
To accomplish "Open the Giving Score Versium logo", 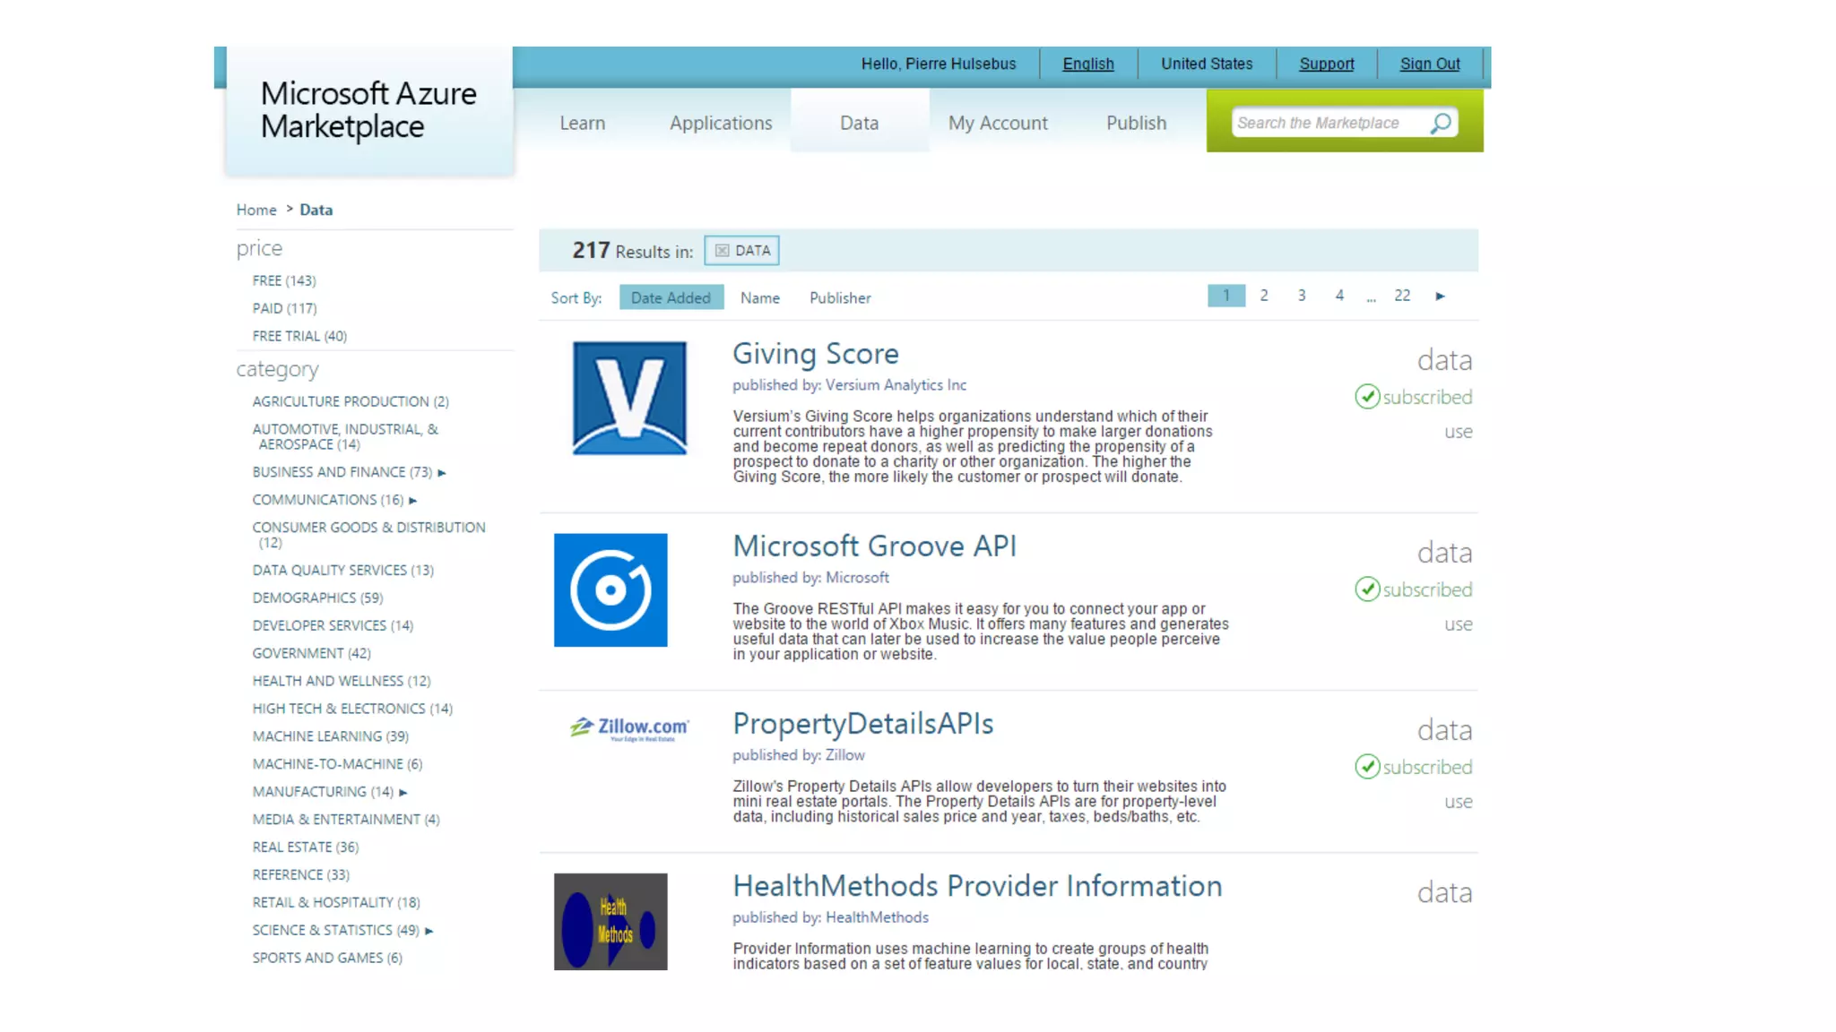I will 629,398.
